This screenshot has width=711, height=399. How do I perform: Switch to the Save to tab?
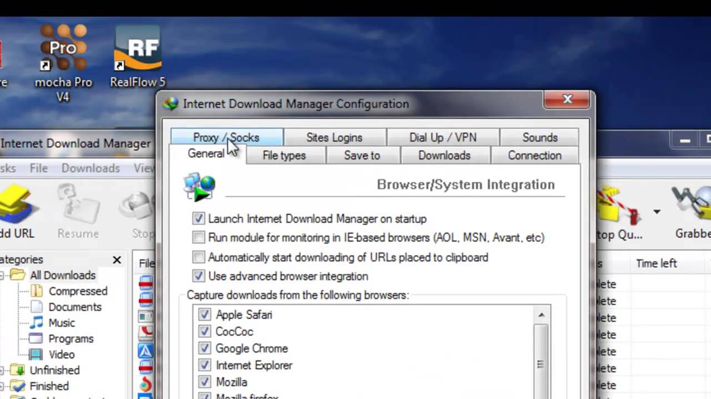[x=362, y=156]
